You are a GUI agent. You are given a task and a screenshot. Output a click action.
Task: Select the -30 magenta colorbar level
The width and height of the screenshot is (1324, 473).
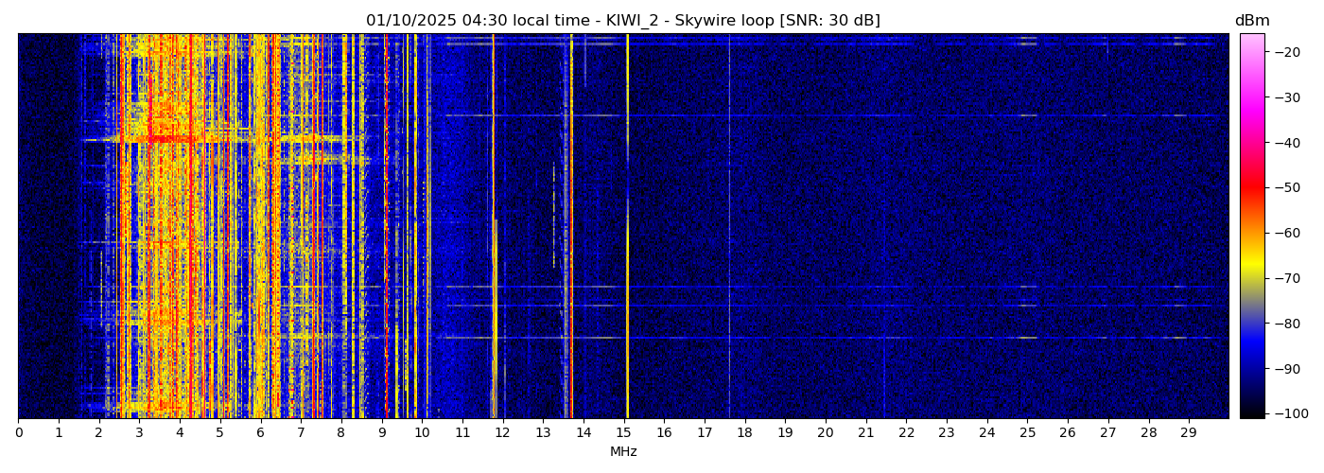1252,97
